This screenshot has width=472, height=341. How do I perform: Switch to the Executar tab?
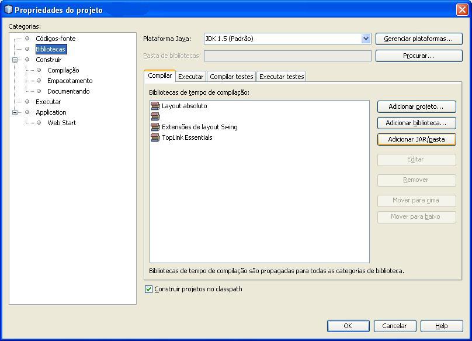click(x=191, y=77)
